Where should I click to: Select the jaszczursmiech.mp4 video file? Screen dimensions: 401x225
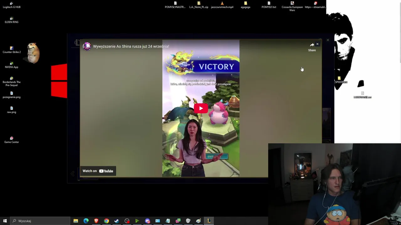(222, 5)
